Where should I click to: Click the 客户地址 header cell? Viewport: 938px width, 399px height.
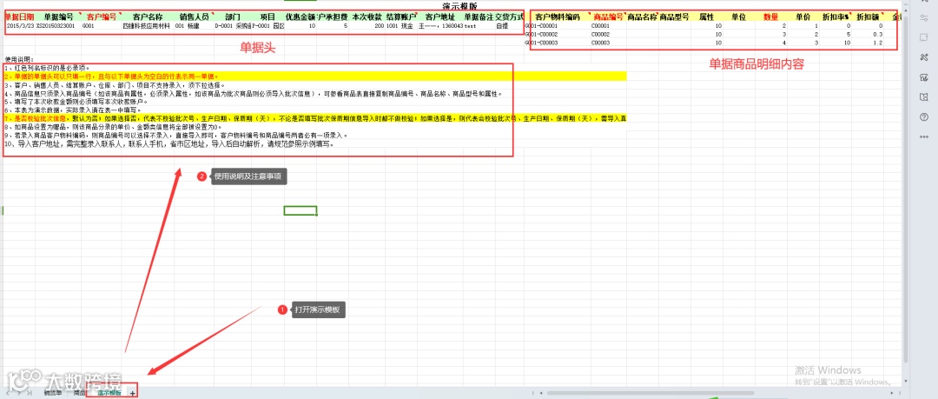coord(440,17)
